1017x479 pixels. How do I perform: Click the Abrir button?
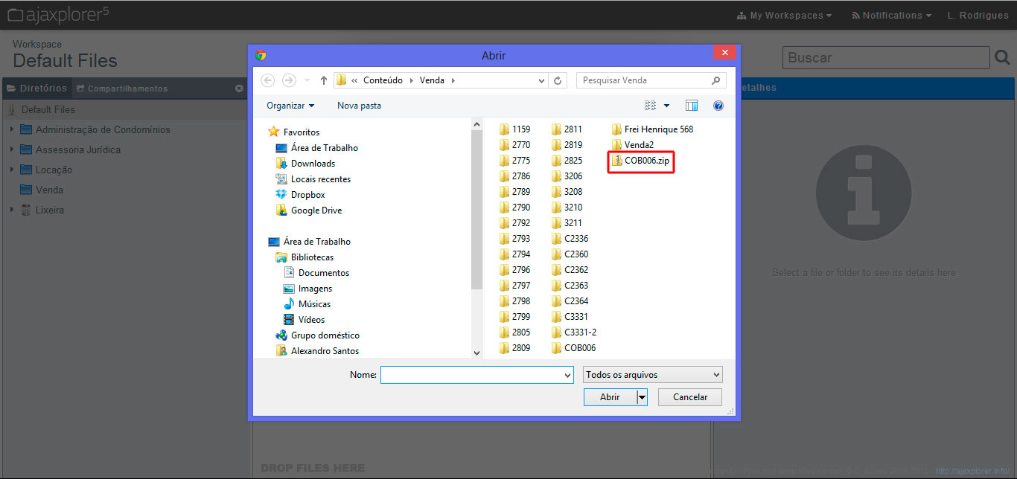pyautogui.click(x=610, y=397)
